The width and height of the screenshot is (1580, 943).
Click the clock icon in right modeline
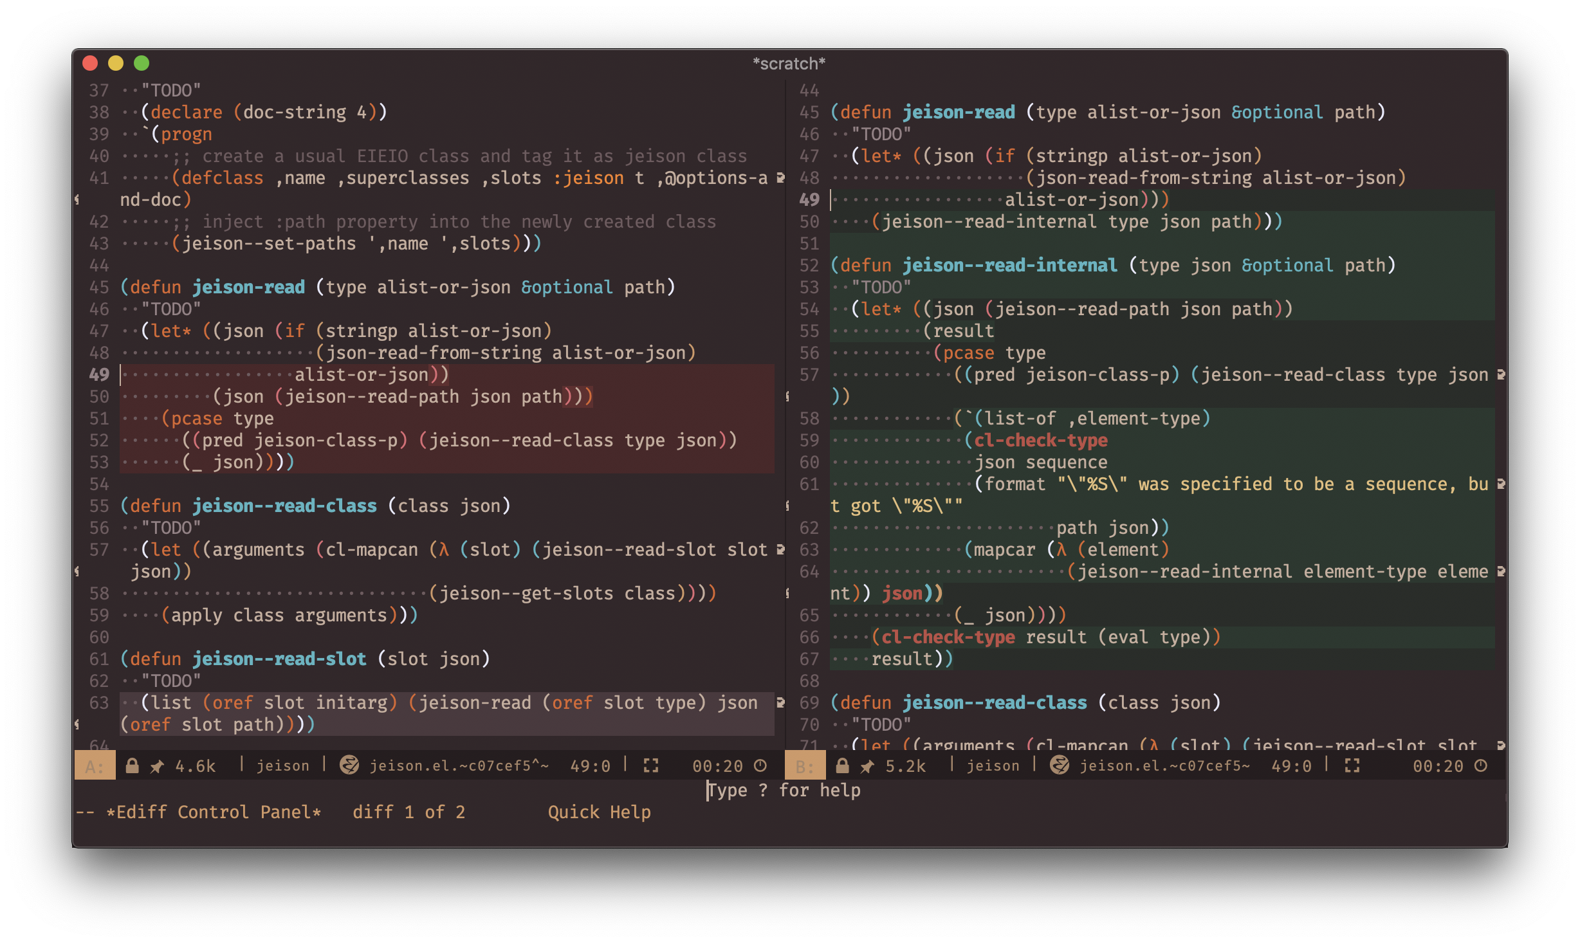tap(1481, 765)
